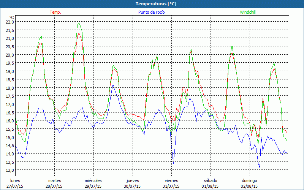Select the viernes day label
Viewport: 304px width, 190px height.
tap(171, 180)
